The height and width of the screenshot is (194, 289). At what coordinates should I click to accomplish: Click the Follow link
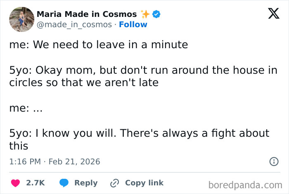(133, 25)
